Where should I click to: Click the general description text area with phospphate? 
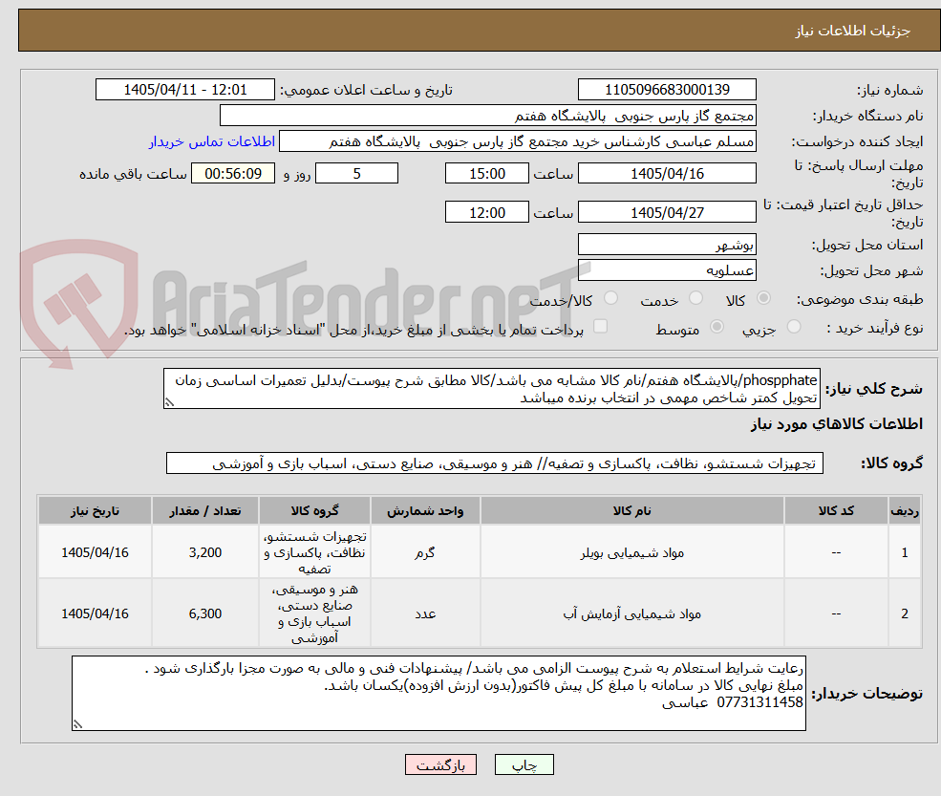tap(491, 388)
